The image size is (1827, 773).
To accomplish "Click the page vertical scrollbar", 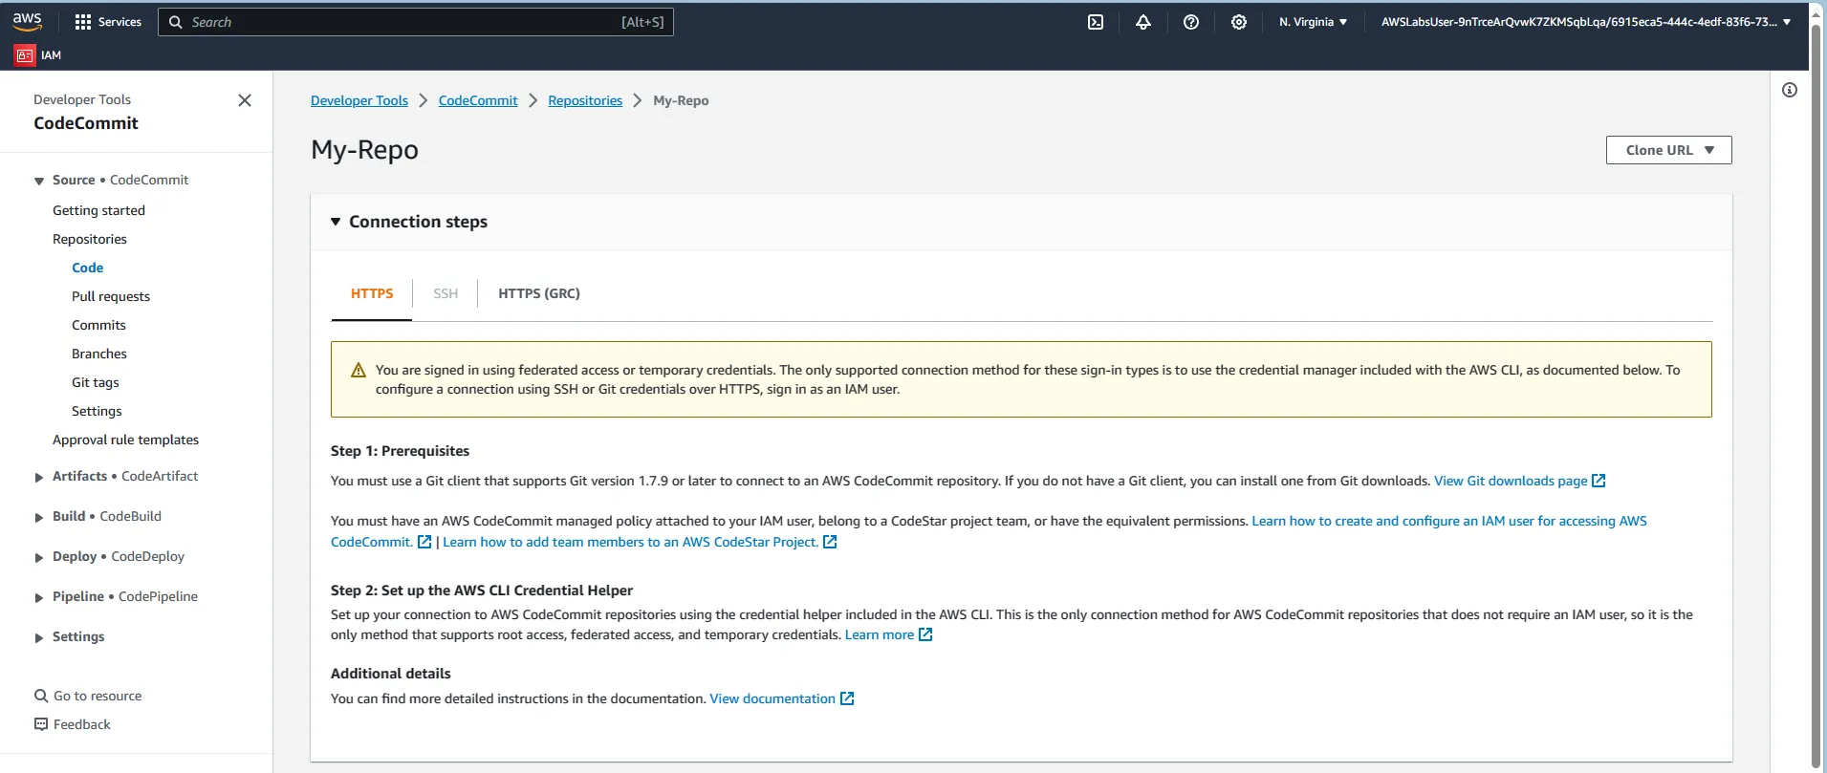I will tap(1816, 397).
